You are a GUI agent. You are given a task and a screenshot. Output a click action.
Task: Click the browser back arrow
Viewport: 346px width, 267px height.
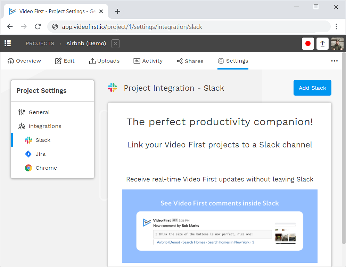(10, 27)
